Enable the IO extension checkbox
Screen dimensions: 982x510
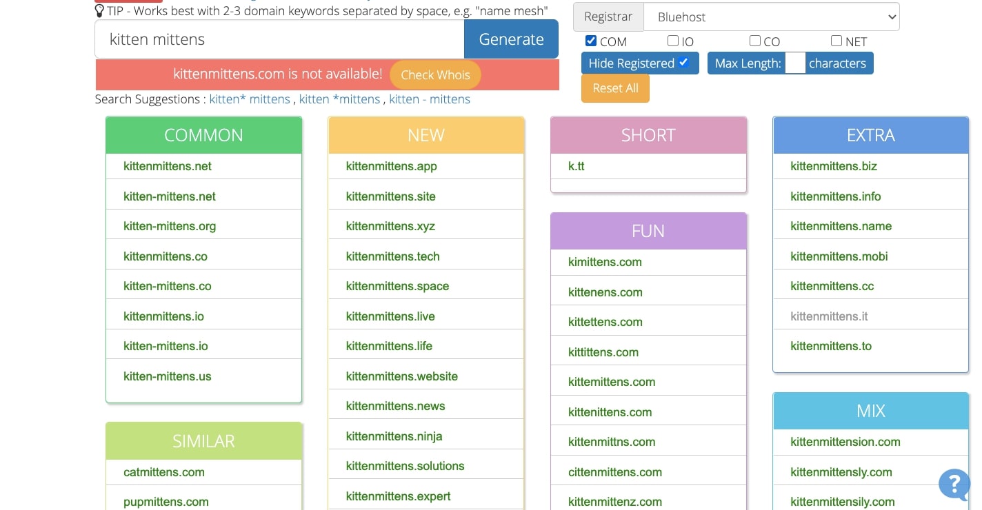673,41
